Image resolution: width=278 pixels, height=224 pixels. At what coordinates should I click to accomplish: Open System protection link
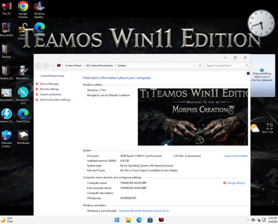pos(51,94)
